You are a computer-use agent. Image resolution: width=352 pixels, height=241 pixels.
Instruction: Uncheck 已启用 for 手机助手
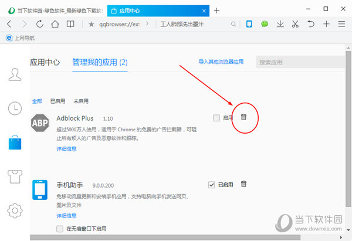click(212, 185)
